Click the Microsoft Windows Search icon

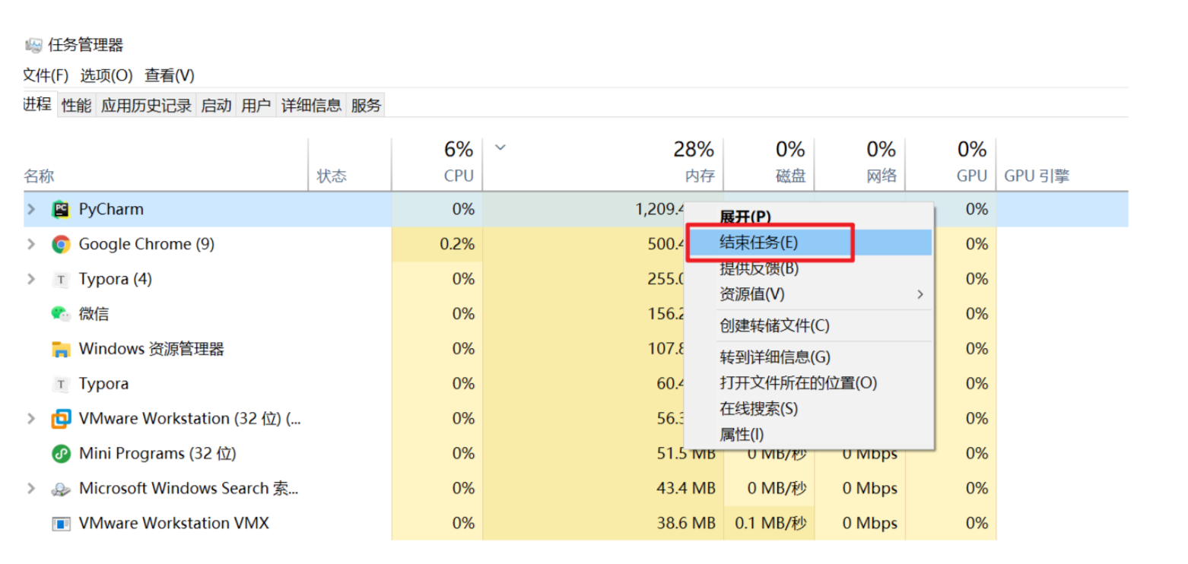pos(61,489)
